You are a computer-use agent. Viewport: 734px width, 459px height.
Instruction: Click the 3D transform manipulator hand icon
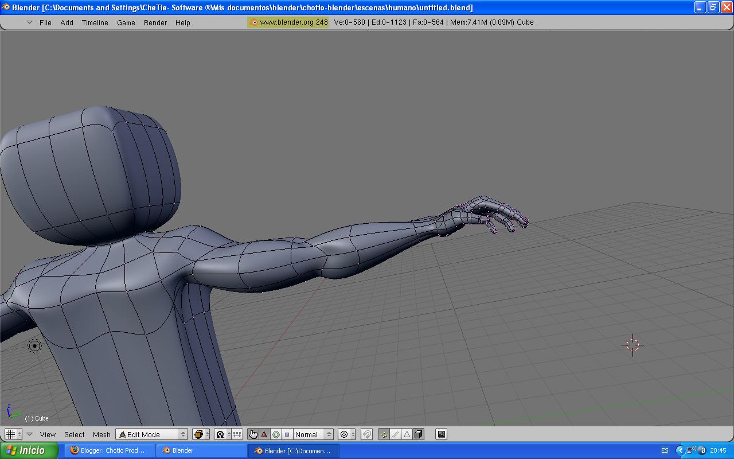click(253, 434)
